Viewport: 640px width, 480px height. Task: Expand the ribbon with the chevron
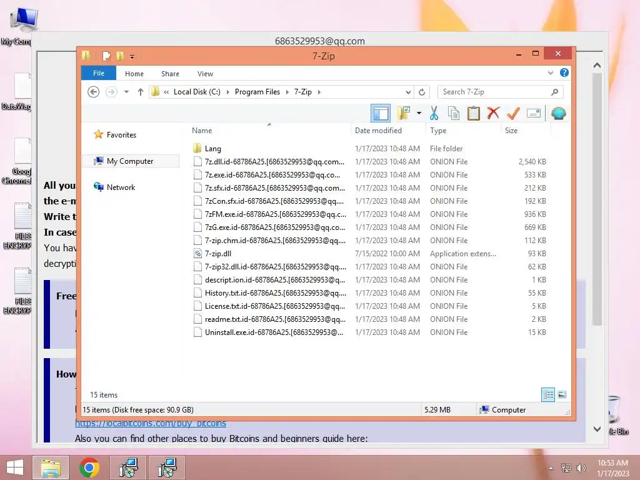[550, 73]
